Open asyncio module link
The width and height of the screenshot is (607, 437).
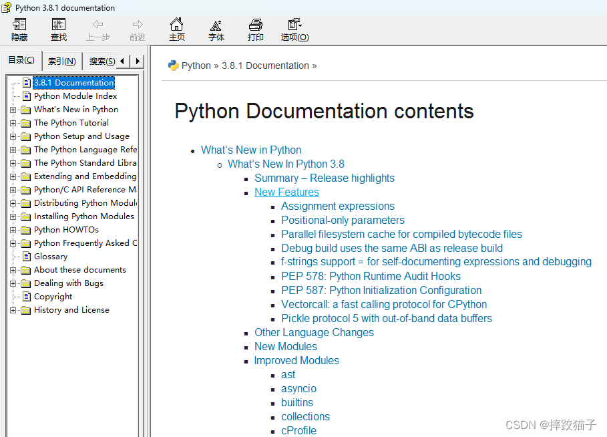298,389
